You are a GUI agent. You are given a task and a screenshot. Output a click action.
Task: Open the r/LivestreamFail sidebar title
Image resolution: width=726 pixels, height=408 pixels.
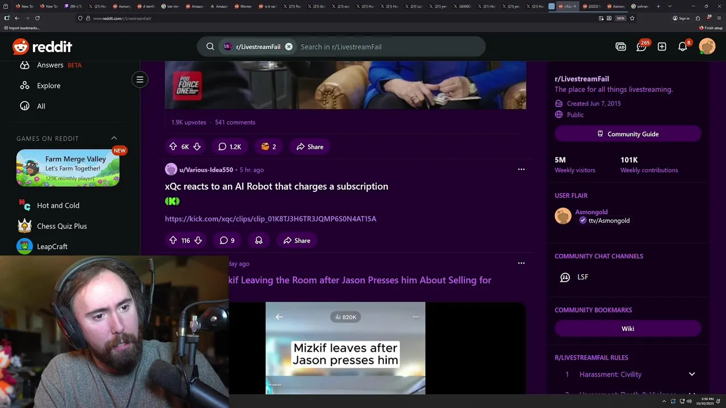click(582, 79)
